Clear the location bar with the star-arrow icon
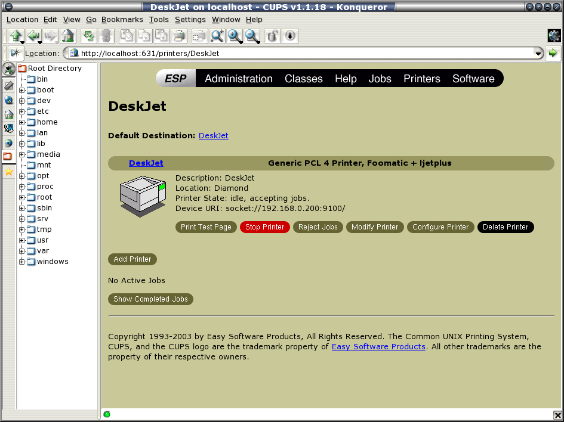Screen dimensions: 564x422 pos(16,53)
